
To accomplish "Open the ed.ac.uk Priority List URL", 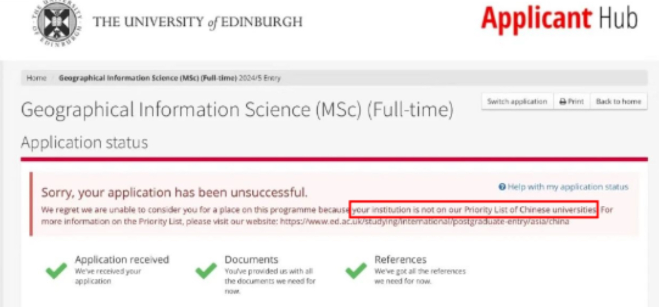I will pos(425,222).
